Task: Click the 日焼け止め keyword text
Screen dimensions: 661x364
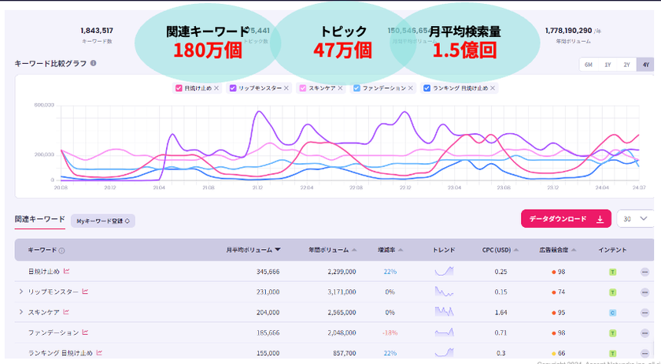Action: 44,272
